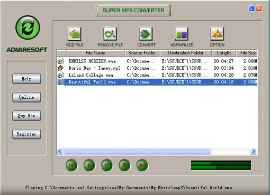Viewport: 270px width, 195px height.
Task: Click the Playing status bar path text
Action: pos(129,188)
